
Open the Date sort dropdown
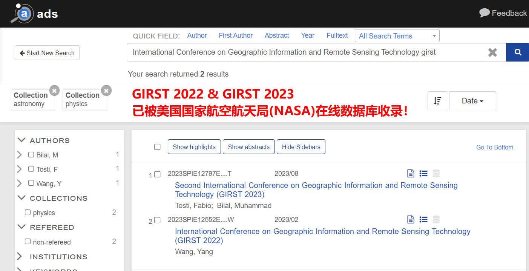472,101
